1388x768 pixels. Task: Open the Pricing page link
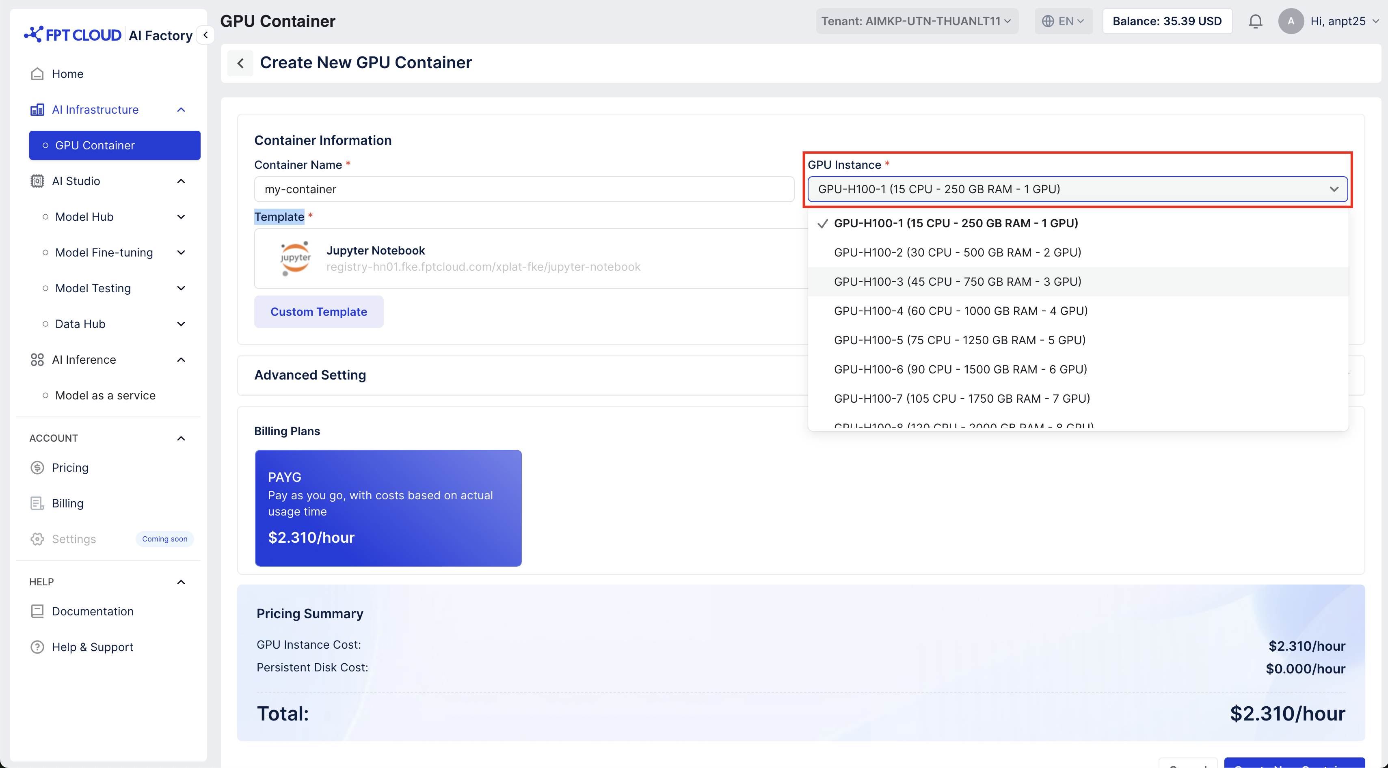click(70, 468)
